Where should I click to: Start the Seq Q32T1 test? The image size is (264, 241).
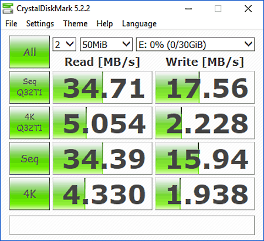coord(29,87)
